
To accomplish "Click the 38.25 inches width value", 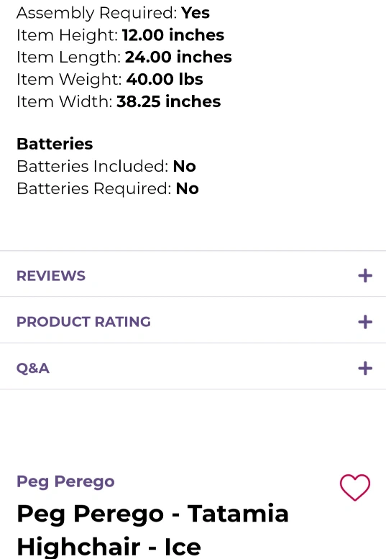I will (x=169, y=101).
